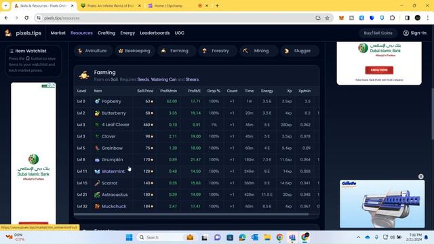Viewport: 434px width, 244px height.
Task: Open a new browser tab
Action: coord(217,6)
